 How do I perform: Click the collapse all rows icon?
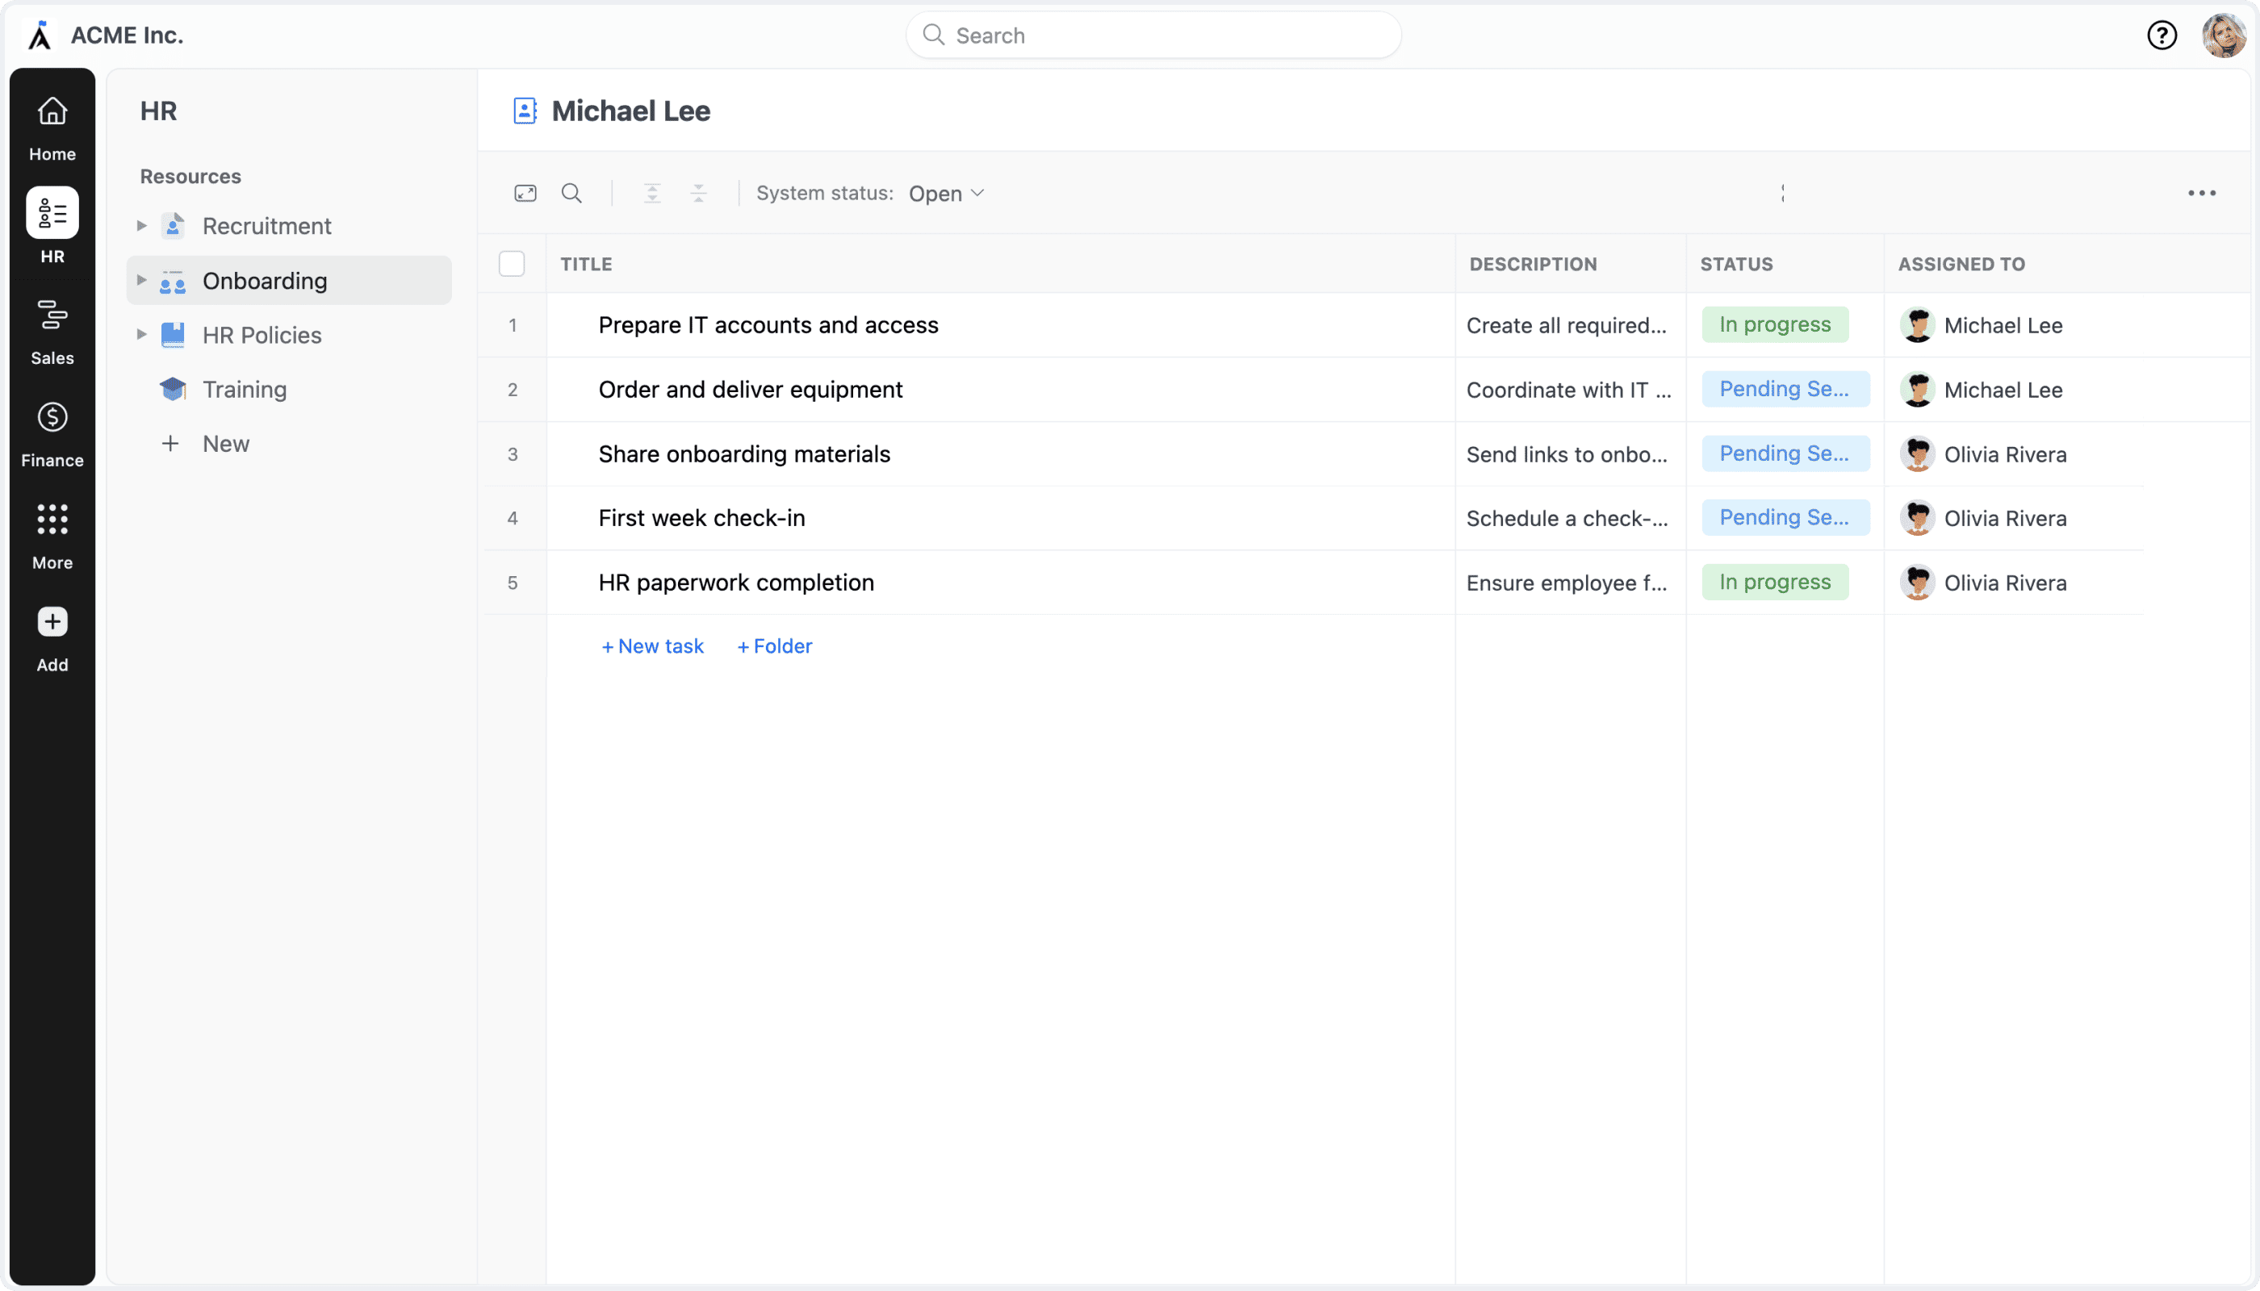(699, 194)
